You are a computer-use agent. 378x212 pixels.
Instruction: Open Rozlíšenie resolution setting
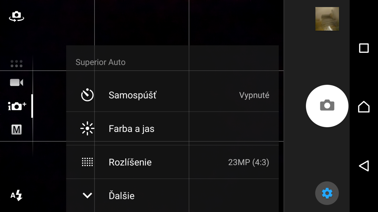172,162
